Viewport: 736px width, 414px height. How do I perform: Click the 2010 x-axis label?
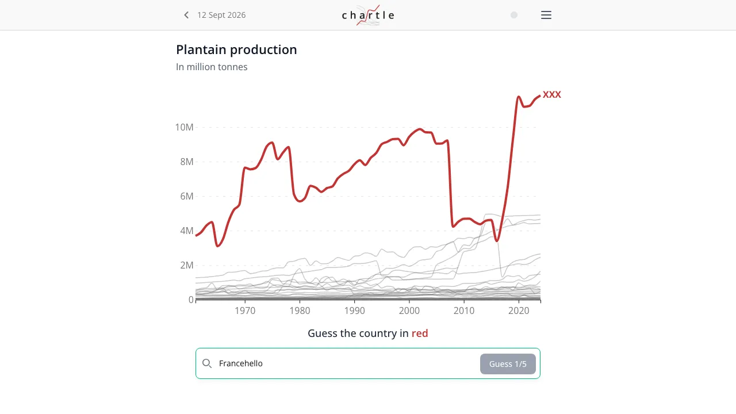point(464,311)
